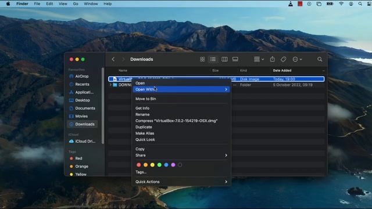This screenshot has height=209, width=372.
Task: Sort by the Date Added column
Action: click(282, 71)
